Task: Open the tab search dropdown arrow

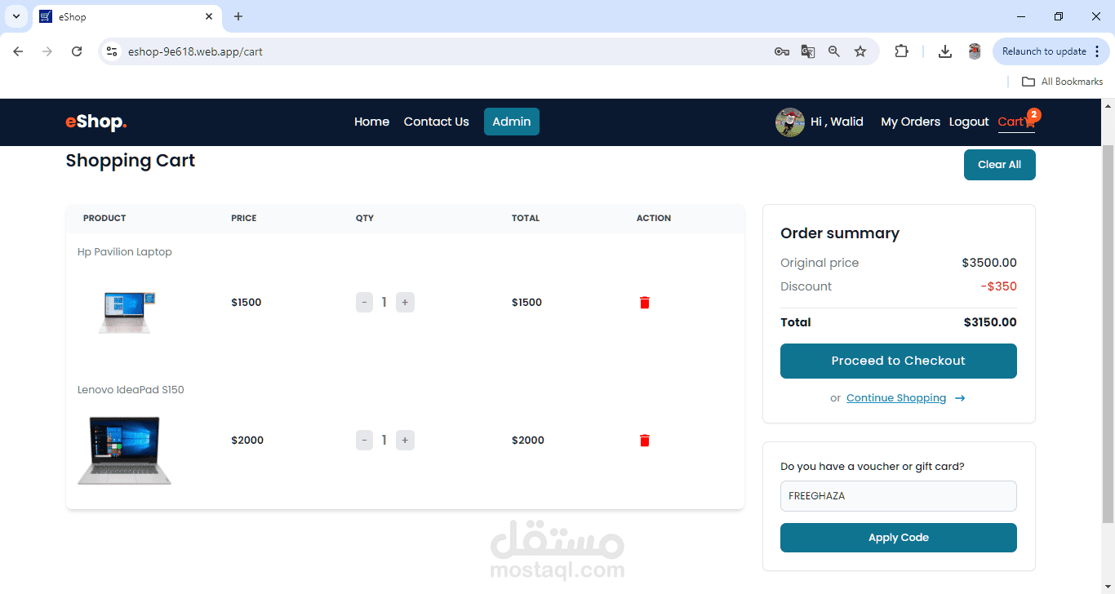Action: point(16,16)
